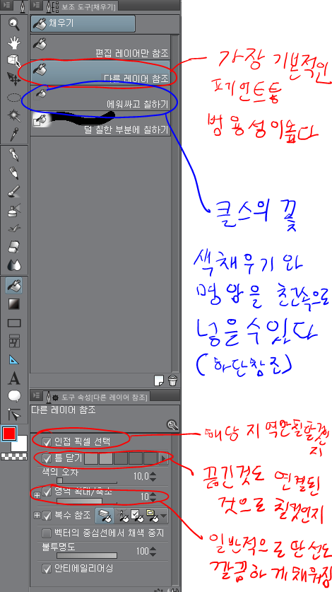Open 복수 참조 dropdown arrow
The height and width of the screenshot is (592, 332).
point(164,516)
